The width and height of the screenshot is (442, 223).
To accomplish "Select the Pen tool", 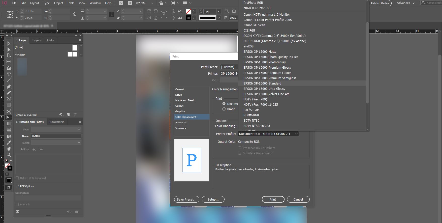I will (x=9, y=87).
